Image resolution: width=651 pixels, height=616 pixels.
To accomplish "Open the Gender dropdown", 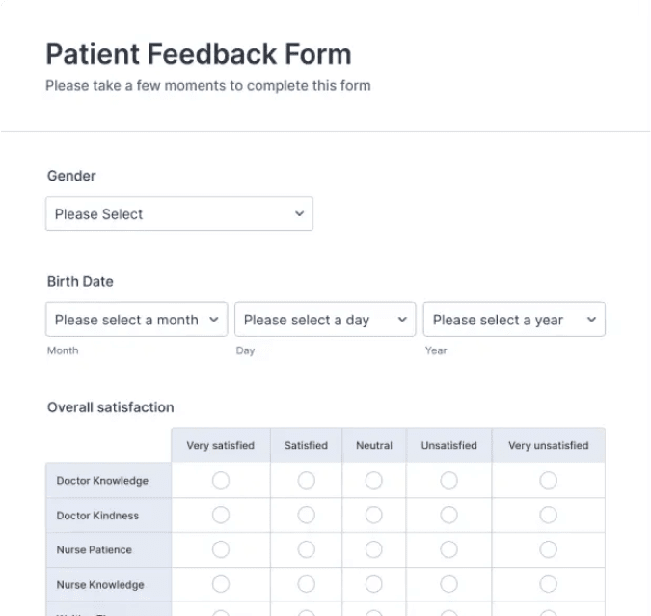I will coord(178,214).
